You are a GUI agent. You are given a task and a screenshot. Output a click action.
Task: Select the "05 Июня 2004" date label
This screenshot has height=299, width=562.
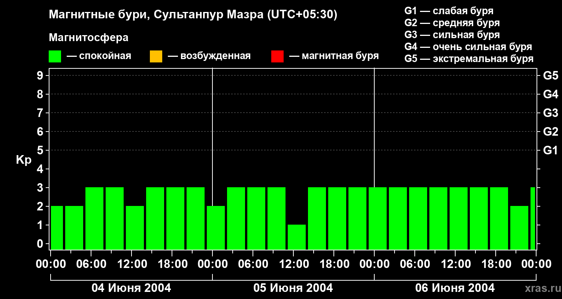[x=293, y=288]
